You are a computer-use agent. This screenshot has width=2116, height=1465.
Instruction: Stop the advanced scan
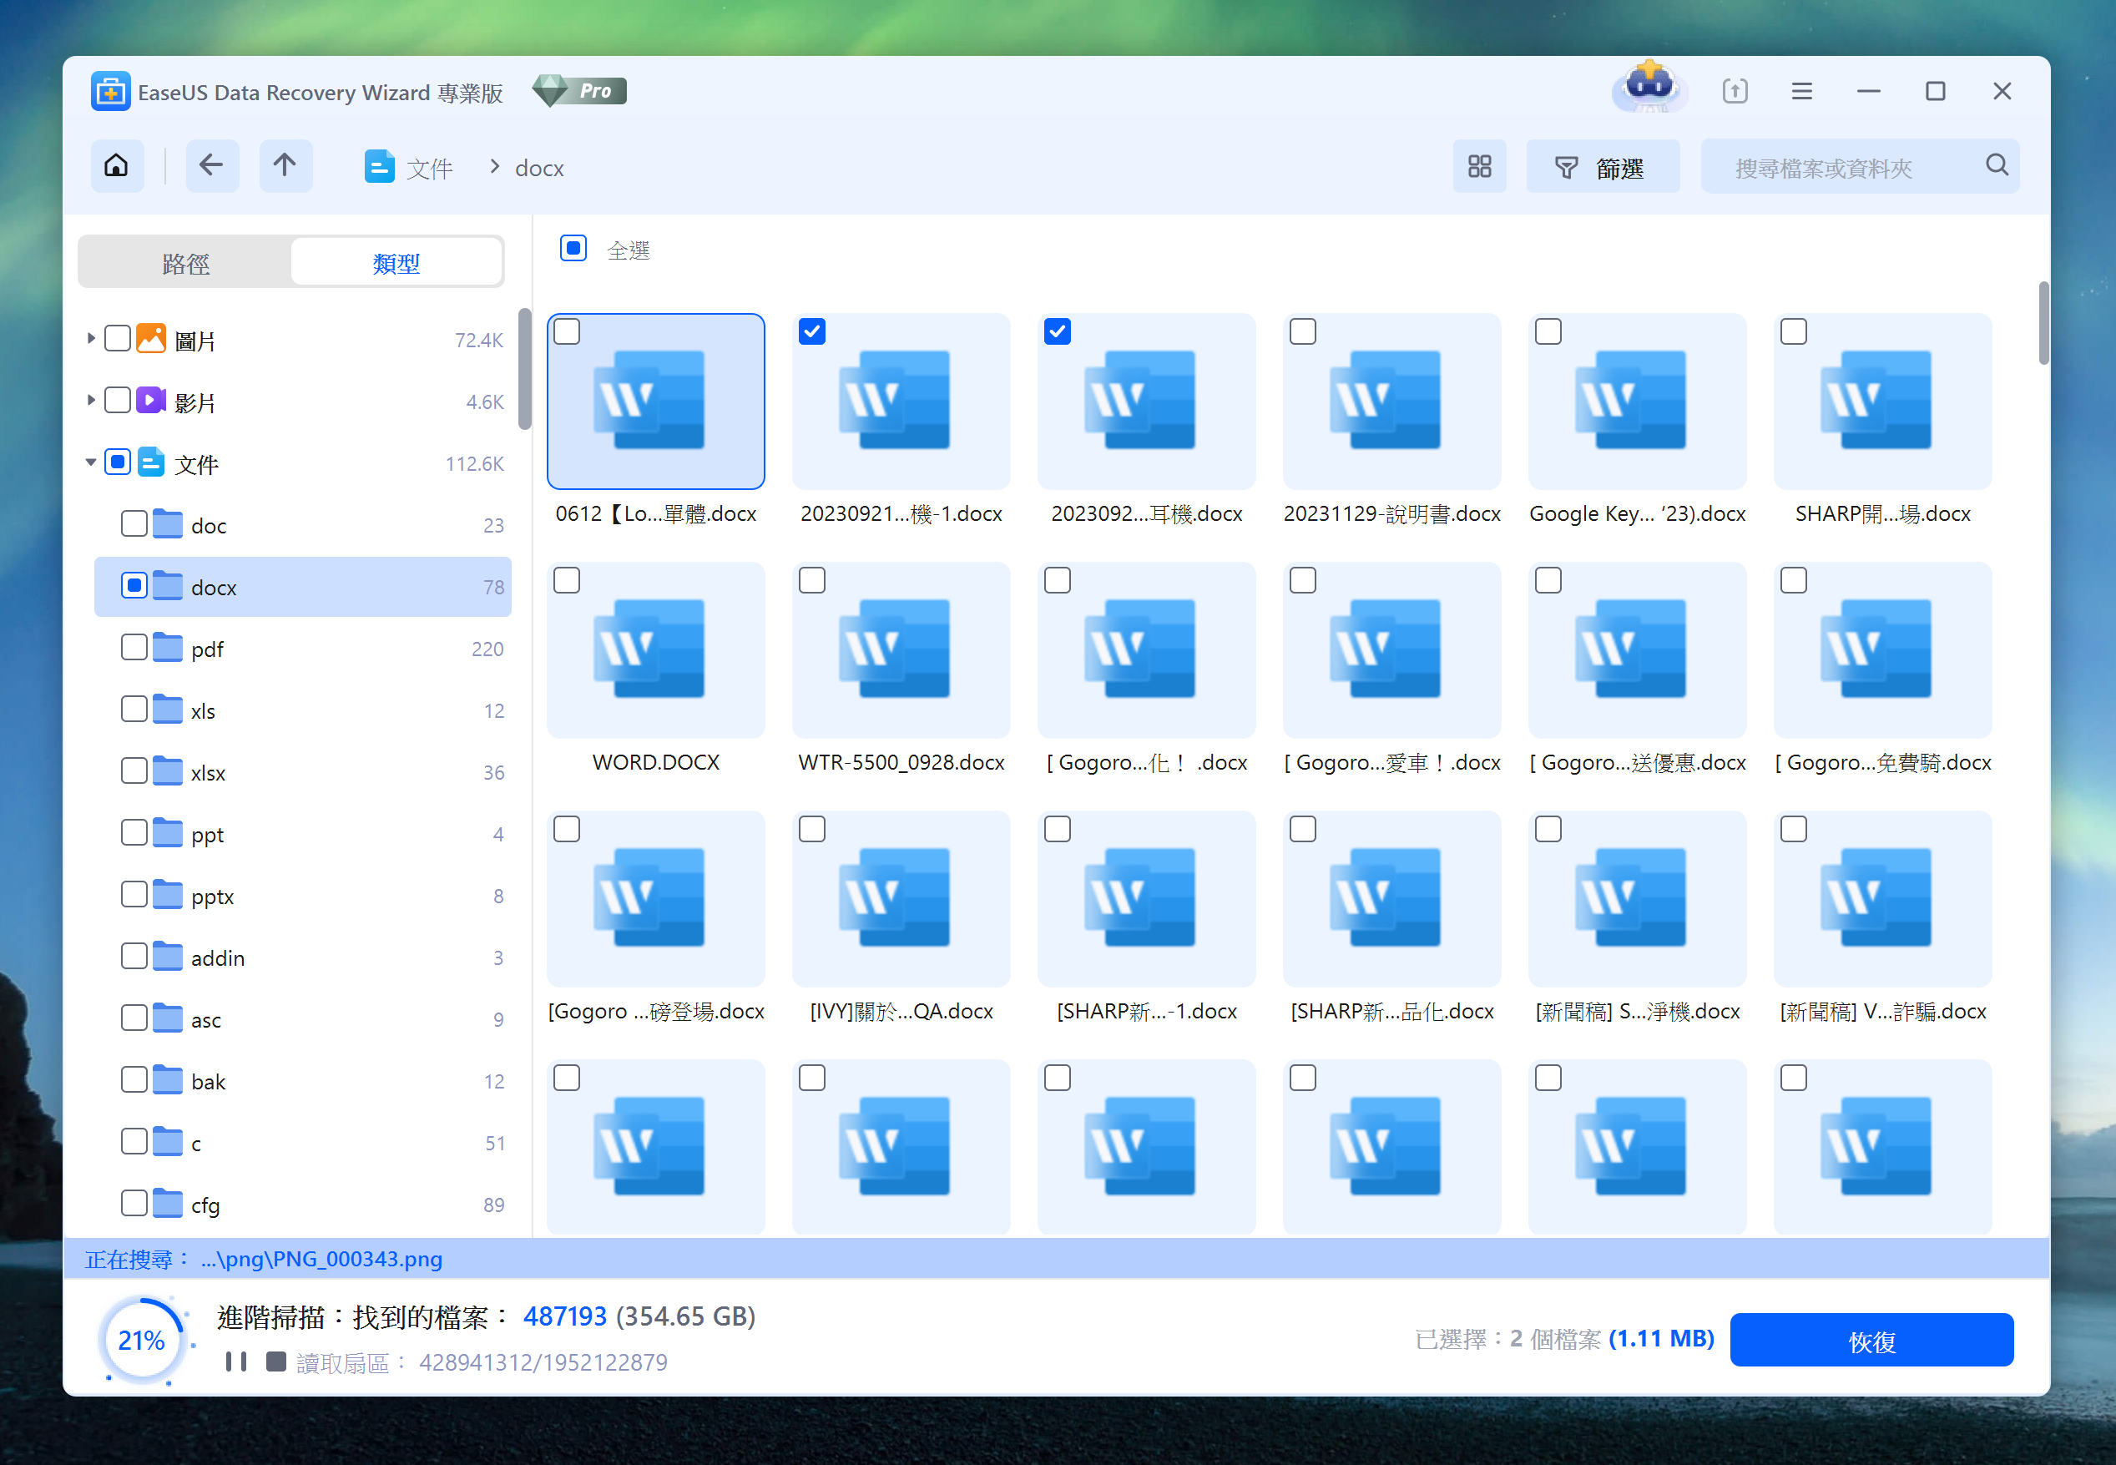[x=275, y=1361]
